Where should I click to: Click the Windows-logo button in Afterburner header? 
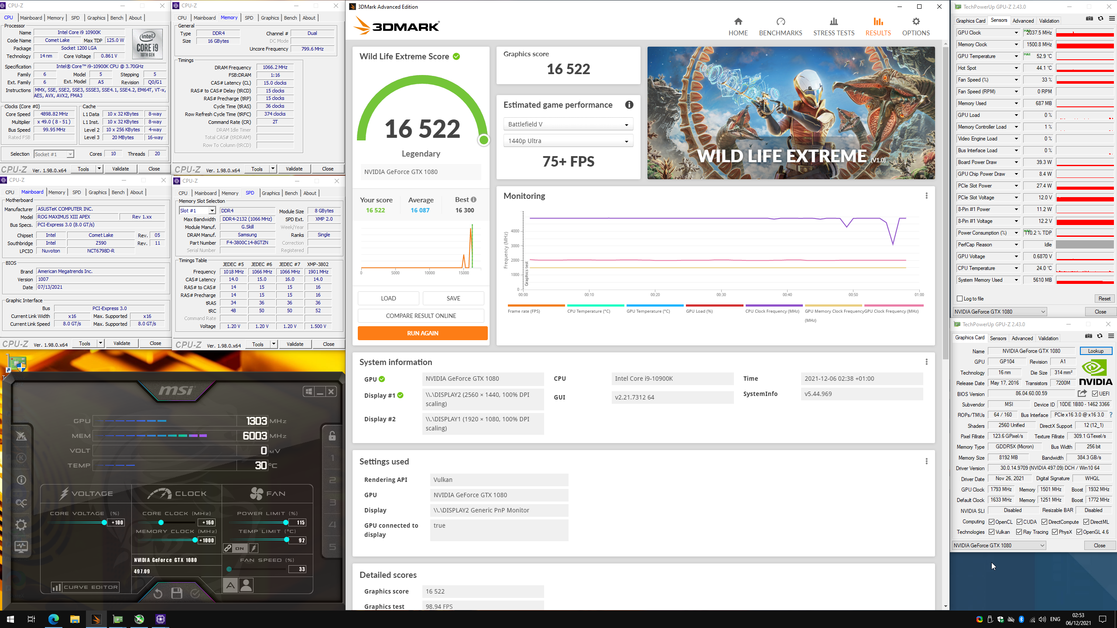(309, 392)
